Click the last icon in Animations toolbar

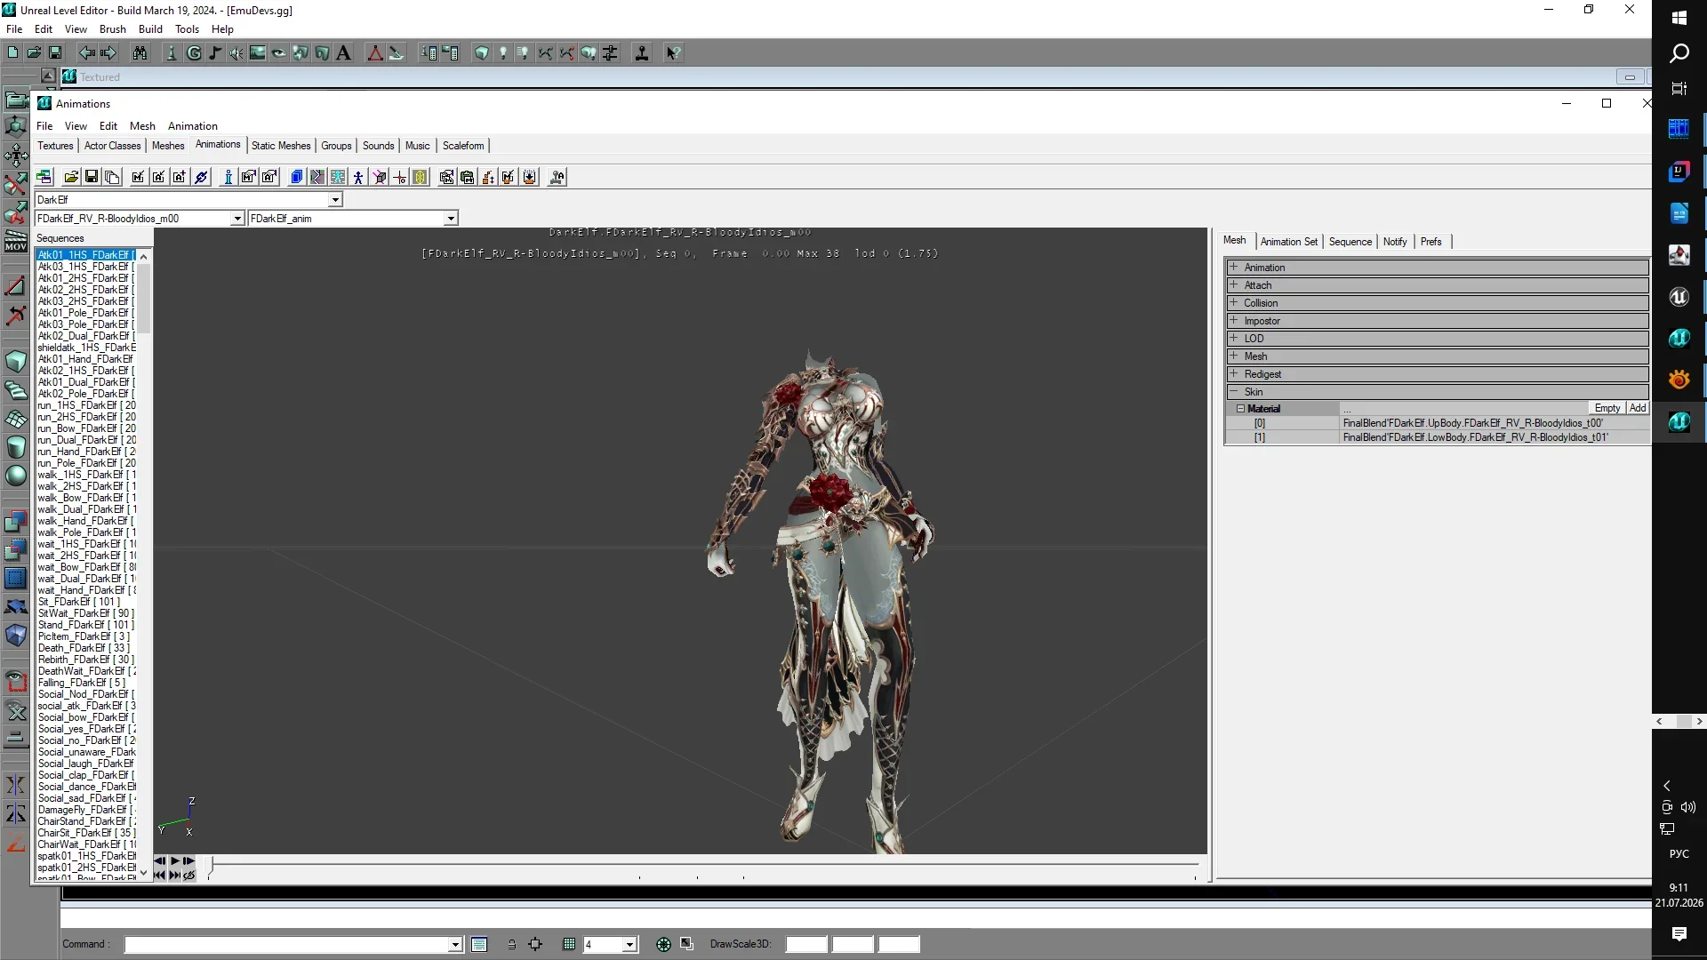[557, 177]
